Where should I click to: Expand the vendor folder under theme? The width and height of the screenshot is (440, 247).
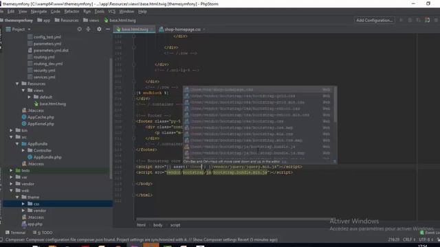point(23,211)
